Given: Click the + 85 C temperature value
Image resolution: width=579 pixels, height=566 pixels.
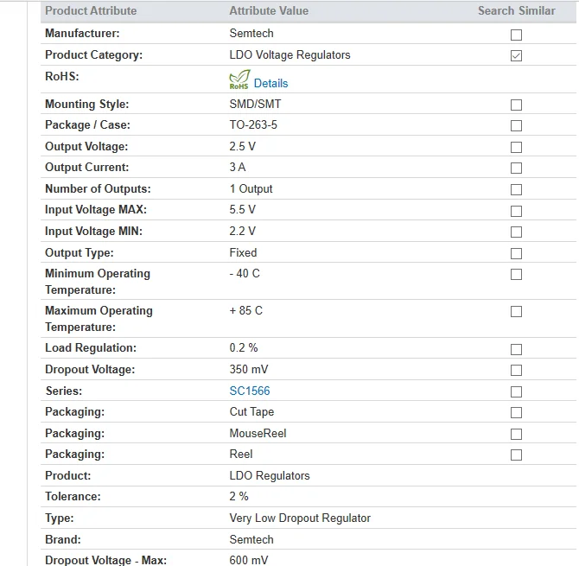Looking at the screenshot, I should click(x=246, y=310).
